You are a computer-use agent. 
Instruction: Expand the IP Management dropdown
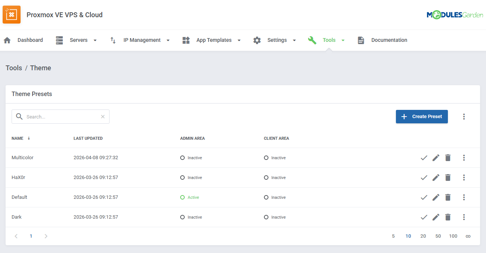[x=140, y=40]
